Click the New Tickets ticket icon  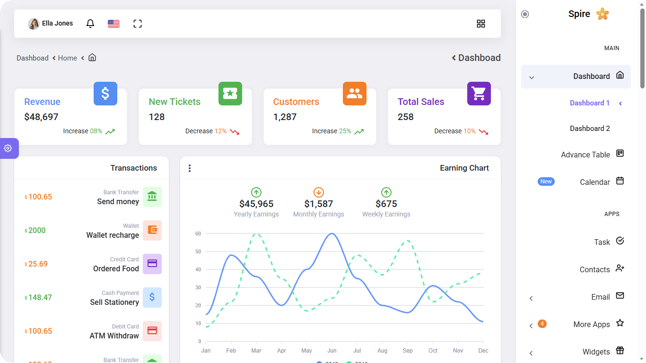pos(230,94)
